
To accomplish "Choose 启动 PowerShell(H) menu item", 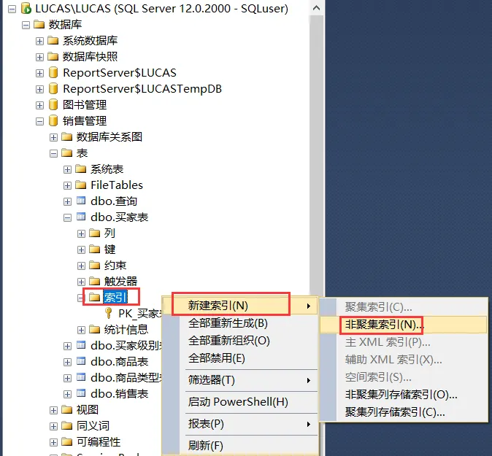I will coord(240,402).
